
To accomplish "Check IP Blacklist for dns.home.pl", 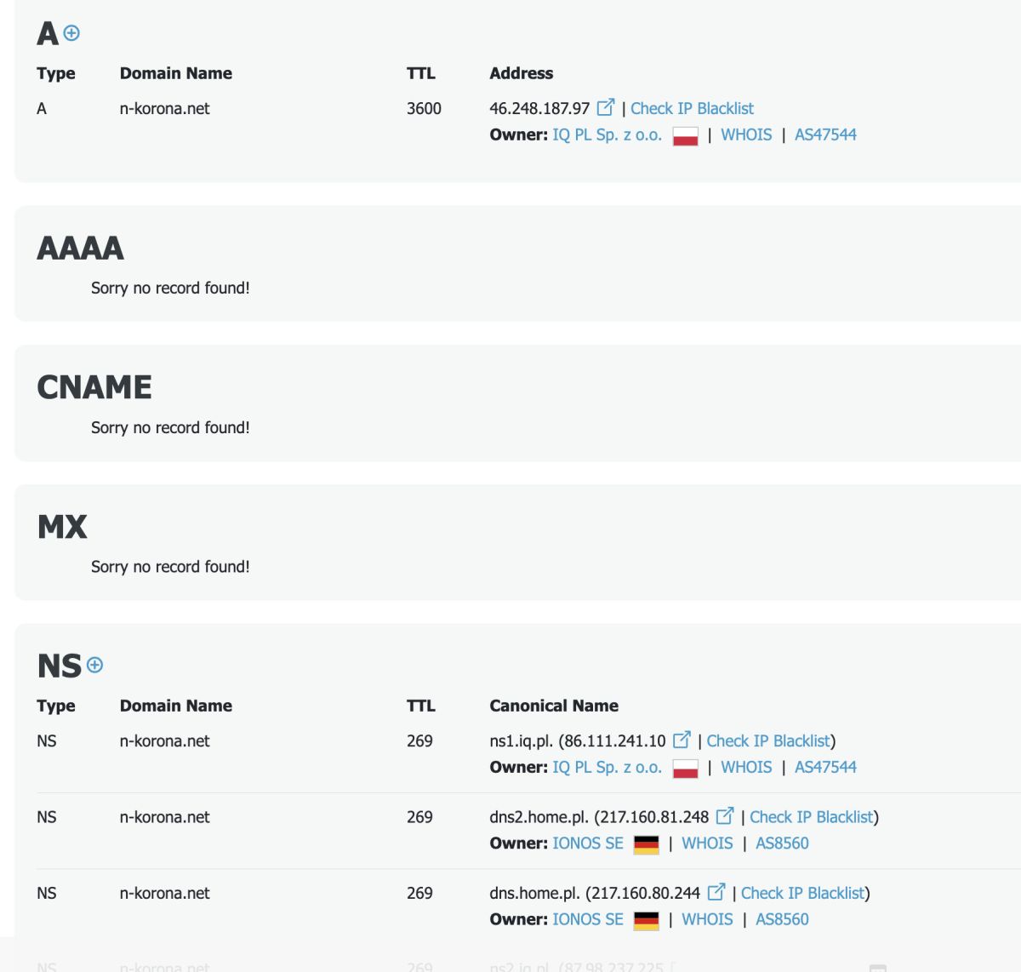I will click(x=802, y=893).
